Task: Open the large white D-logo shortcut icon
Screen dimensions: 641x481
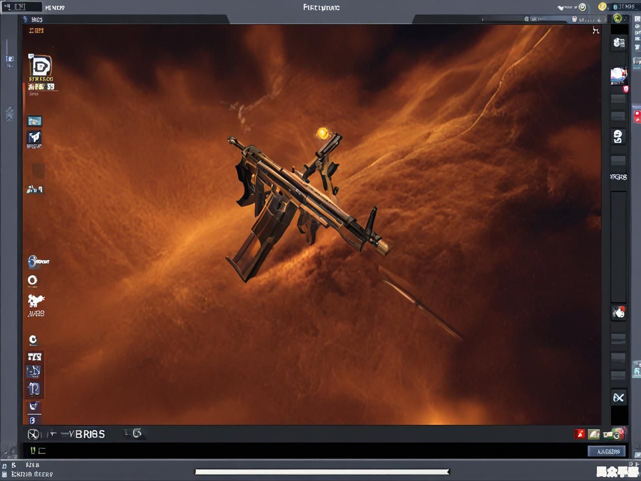Action: (x=40, y=66)
